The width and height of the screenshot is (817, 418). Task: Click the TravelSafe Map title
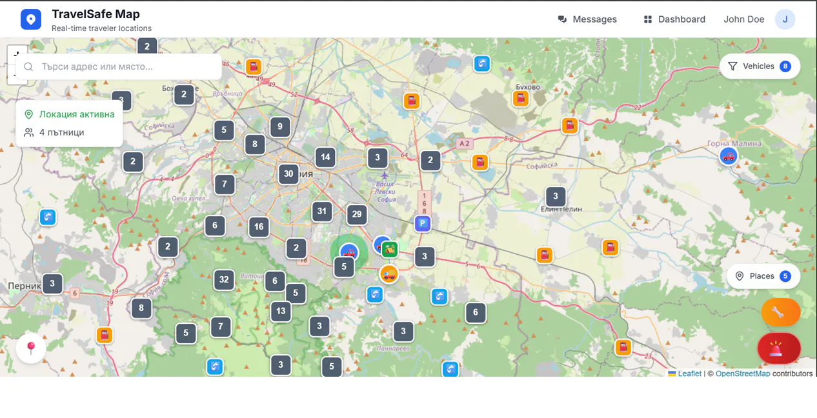[96, 14]
